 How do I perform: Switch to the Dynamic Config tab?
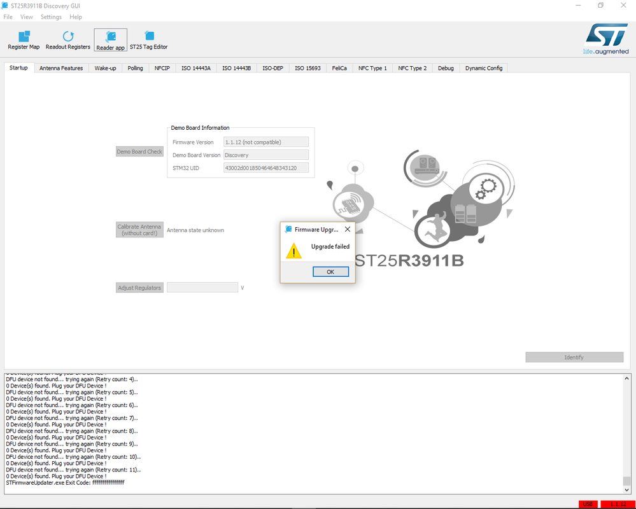point(484,68)
